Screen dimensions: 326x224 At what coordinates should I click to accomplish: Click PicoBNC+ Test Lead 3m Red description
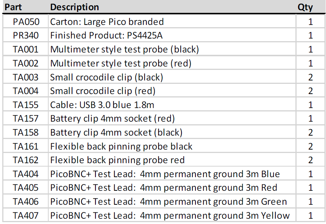(x=172, y=188)
